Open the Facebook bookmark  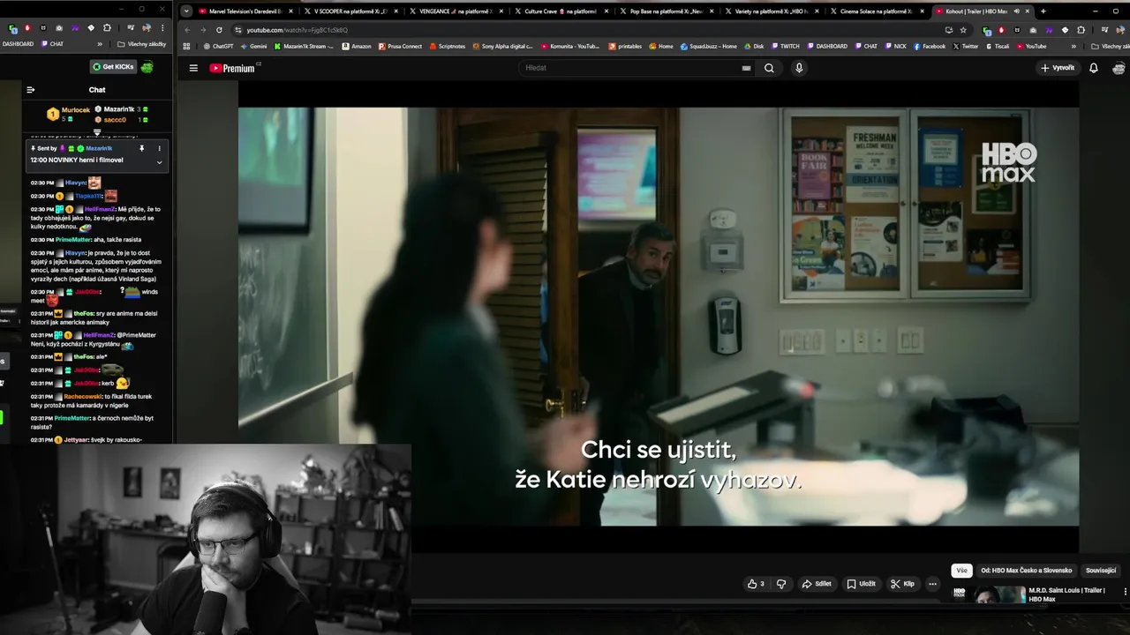(x=930, y=46)
